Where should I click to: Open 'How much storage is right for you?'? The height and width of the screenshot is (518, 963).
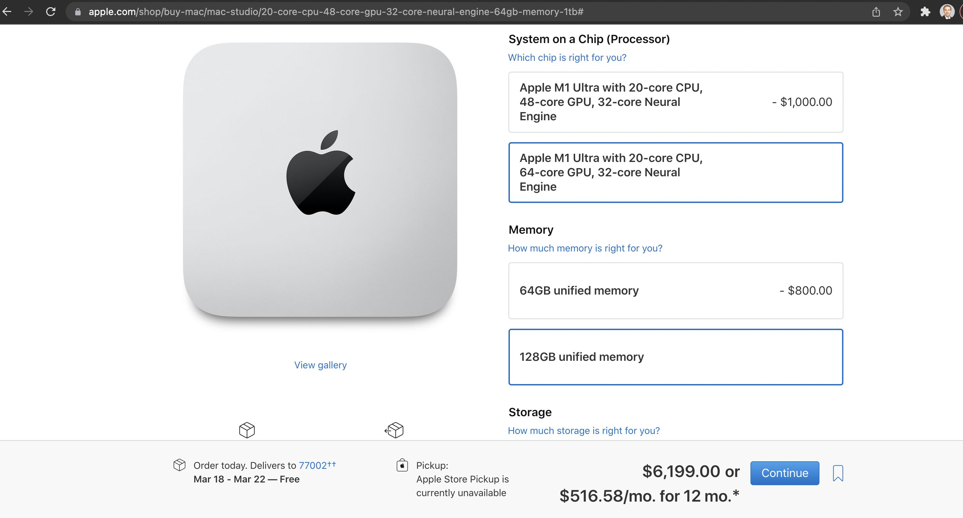tap(584, 431)
